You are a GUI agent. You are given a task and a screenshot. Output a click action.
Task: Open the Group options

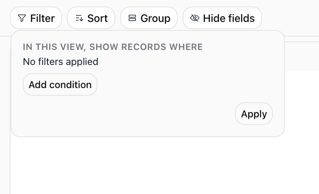[149, 18]
